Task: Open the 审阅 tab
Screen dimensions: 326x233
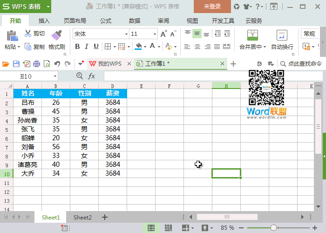Action: point(163,21)
